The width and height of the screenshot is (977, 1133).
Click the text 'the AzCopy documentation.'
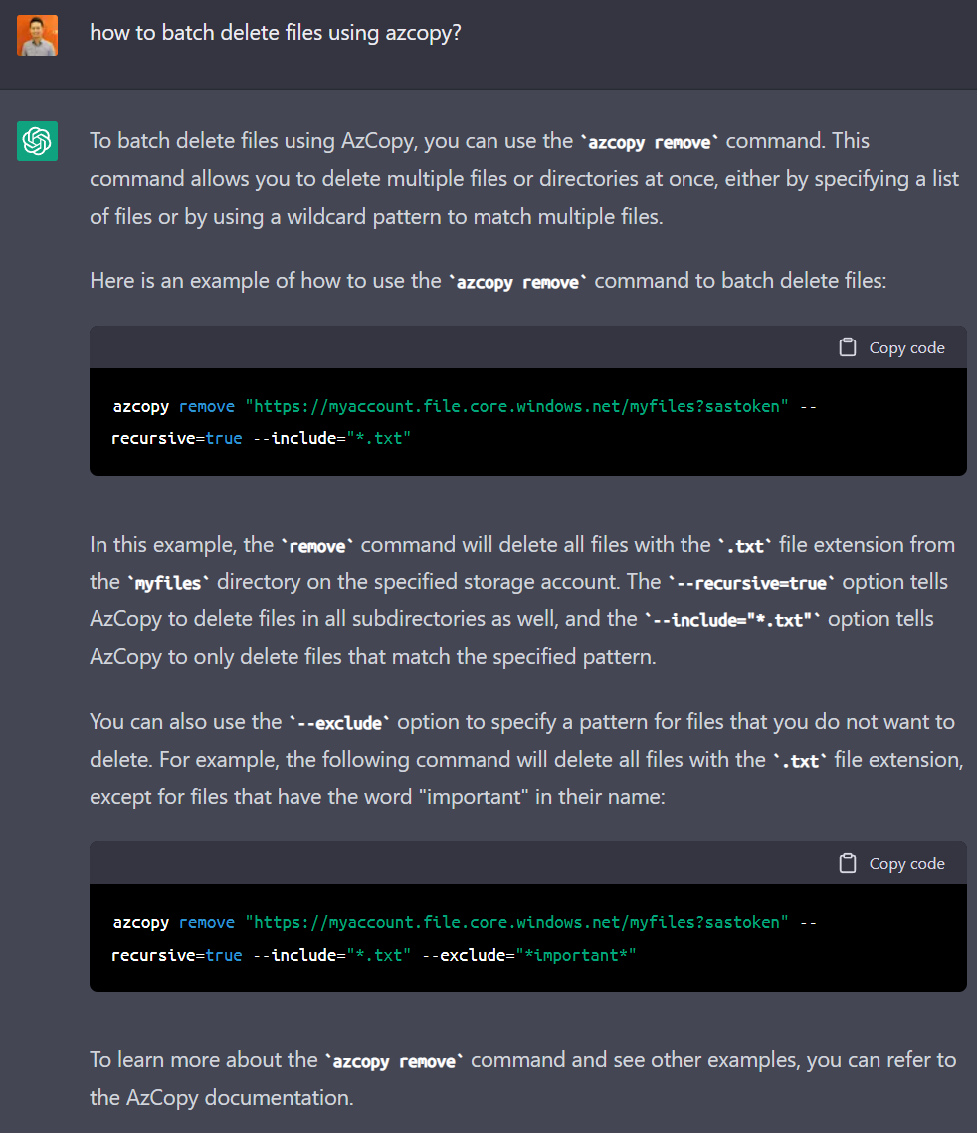tap(222, 1098)
